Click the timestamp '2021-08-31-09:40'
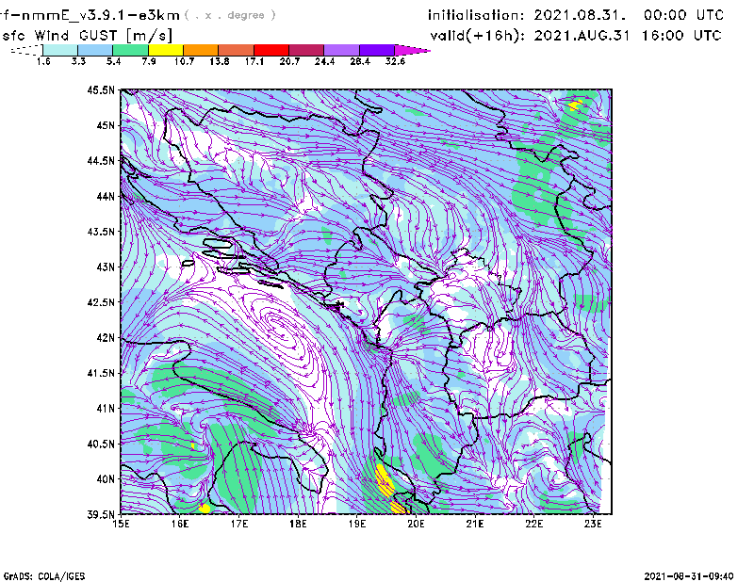Screen dimensions: 754x582 coord(689,576)
